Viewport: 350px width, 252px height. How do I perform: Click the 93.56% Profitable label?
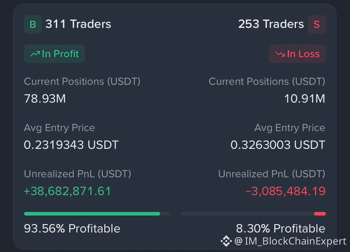[x=72, y=228]
